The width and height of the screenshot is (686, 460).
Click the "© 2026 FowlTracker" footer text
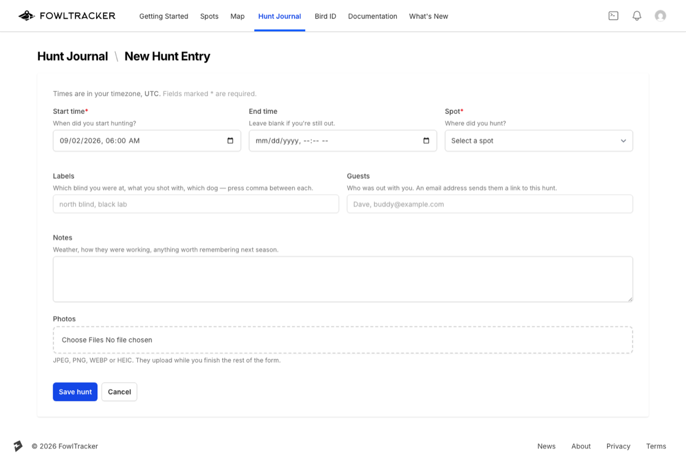(x=65, y=446)
